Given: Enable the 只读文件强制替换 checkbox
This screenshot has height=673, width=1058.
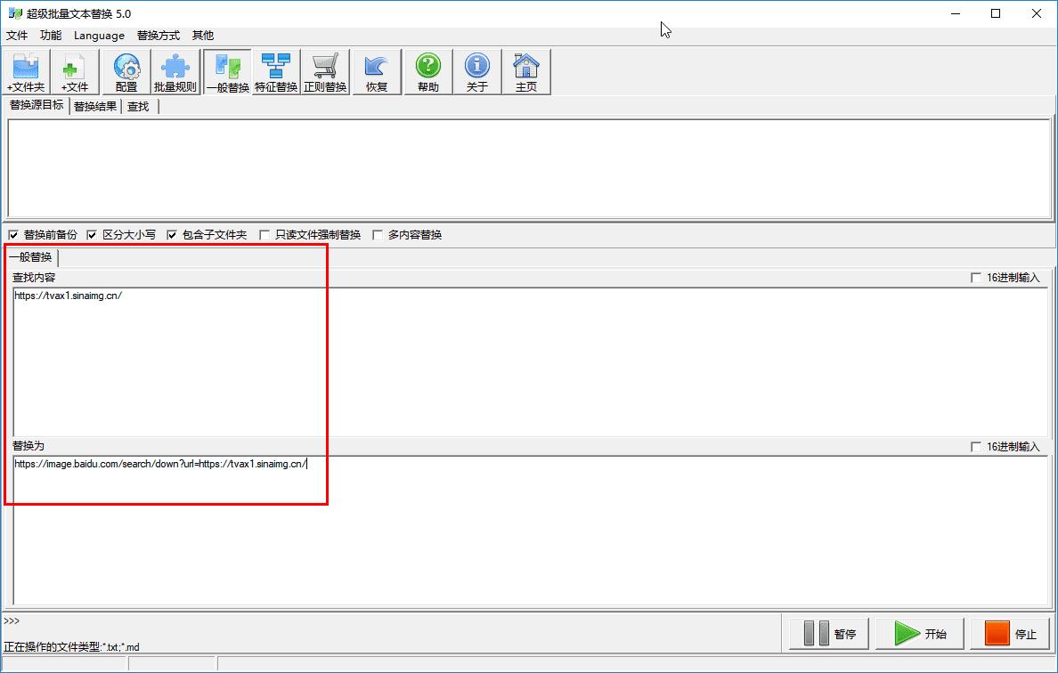Looking at the screenshot, I should pyautogui.click(x=264, y=235).
